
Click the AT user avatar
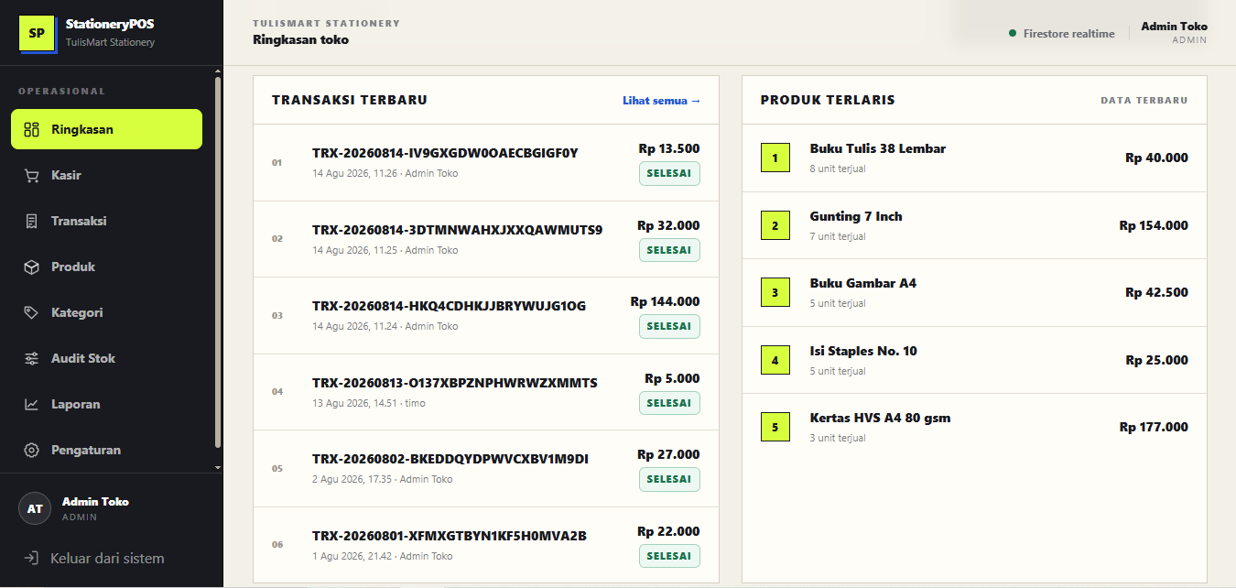point(35,508)
